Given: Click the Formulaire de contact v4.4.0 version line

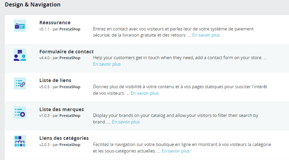Looking at the screenshot, I should click(x=60, y=58).
